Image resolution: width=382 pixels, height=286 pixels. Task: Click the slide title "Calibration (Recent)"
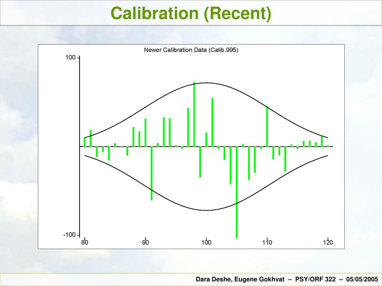coord(191,13)
